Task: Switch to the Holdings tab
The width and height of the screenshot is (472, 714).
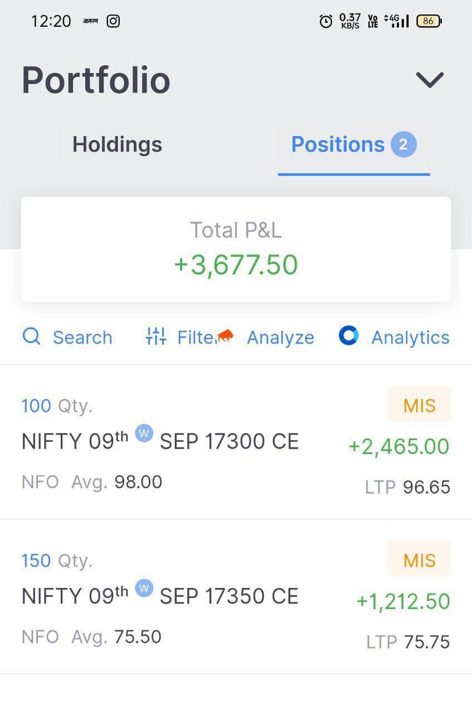Action: (x=117, y=144)
